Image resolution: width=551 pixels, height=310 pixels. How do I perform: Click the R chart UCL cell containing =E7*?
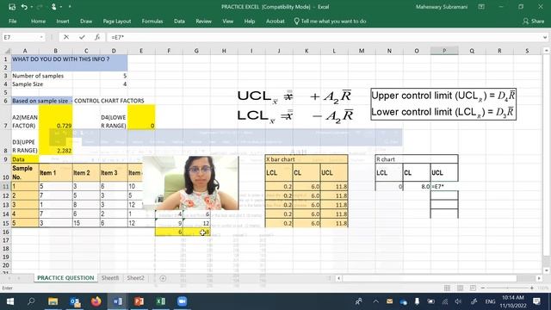(444, 186)
